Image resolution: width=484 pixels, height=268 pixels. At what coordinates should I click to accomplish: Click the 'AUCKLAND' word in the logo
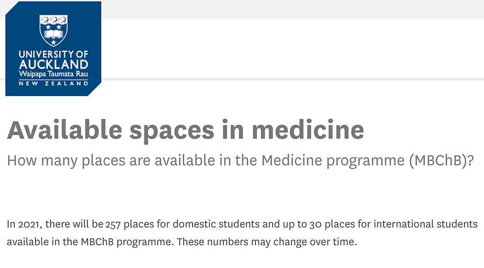[x=53, y=64]
